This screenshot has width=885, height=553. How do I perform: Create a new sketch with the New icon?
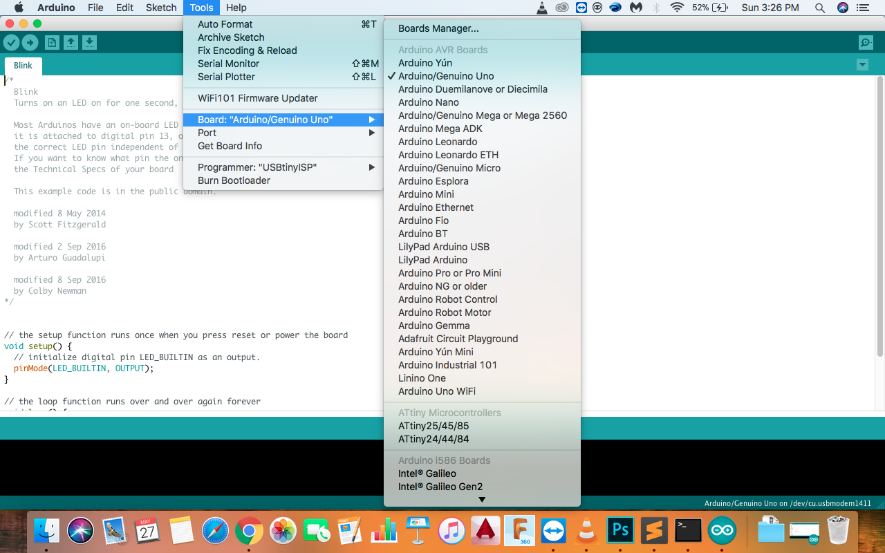pos(52,43)
